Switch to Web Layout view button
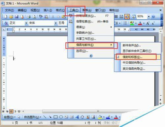The width and height of the screenshot is (165, 127). (7, 111)
